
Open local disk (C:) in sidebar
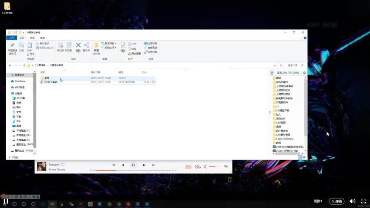21,131
